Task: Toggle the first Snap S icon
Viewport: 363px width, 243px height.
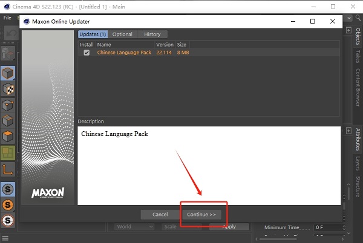Action: coord(8,189)
